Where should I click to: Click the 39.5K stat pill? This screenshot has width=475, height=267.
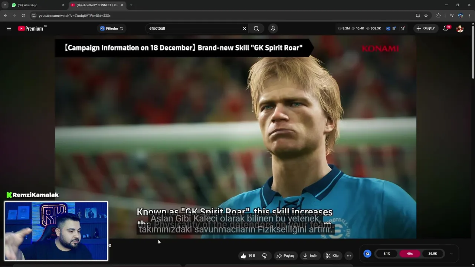[x=433, y=254]
